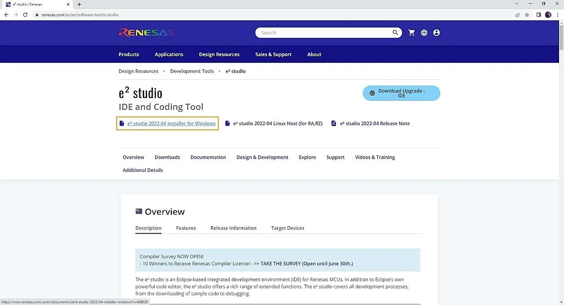This screenshot has height=305, width=564.
Task: Click Development Tools breadcrumb
Action: click(192, 71)
